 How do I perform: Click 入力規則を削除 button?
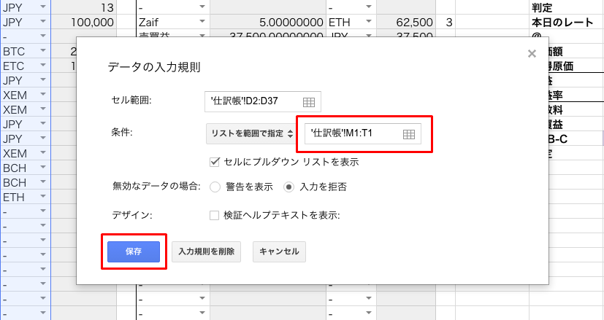tap(206, 251)
